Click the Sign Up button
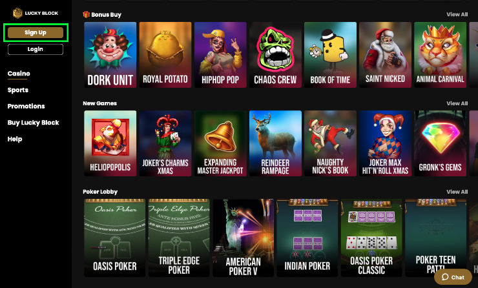This screenshot has height=288, width=478. pos(36,32)
